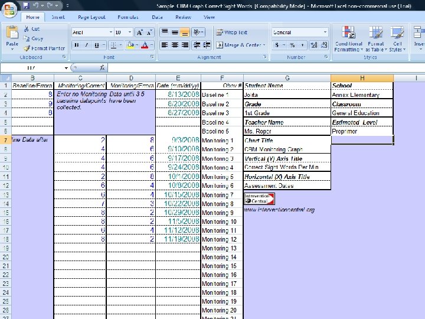Select the student name cell Jolita
425x319 pixels.
pyautogui.click(x=287, y=95)
